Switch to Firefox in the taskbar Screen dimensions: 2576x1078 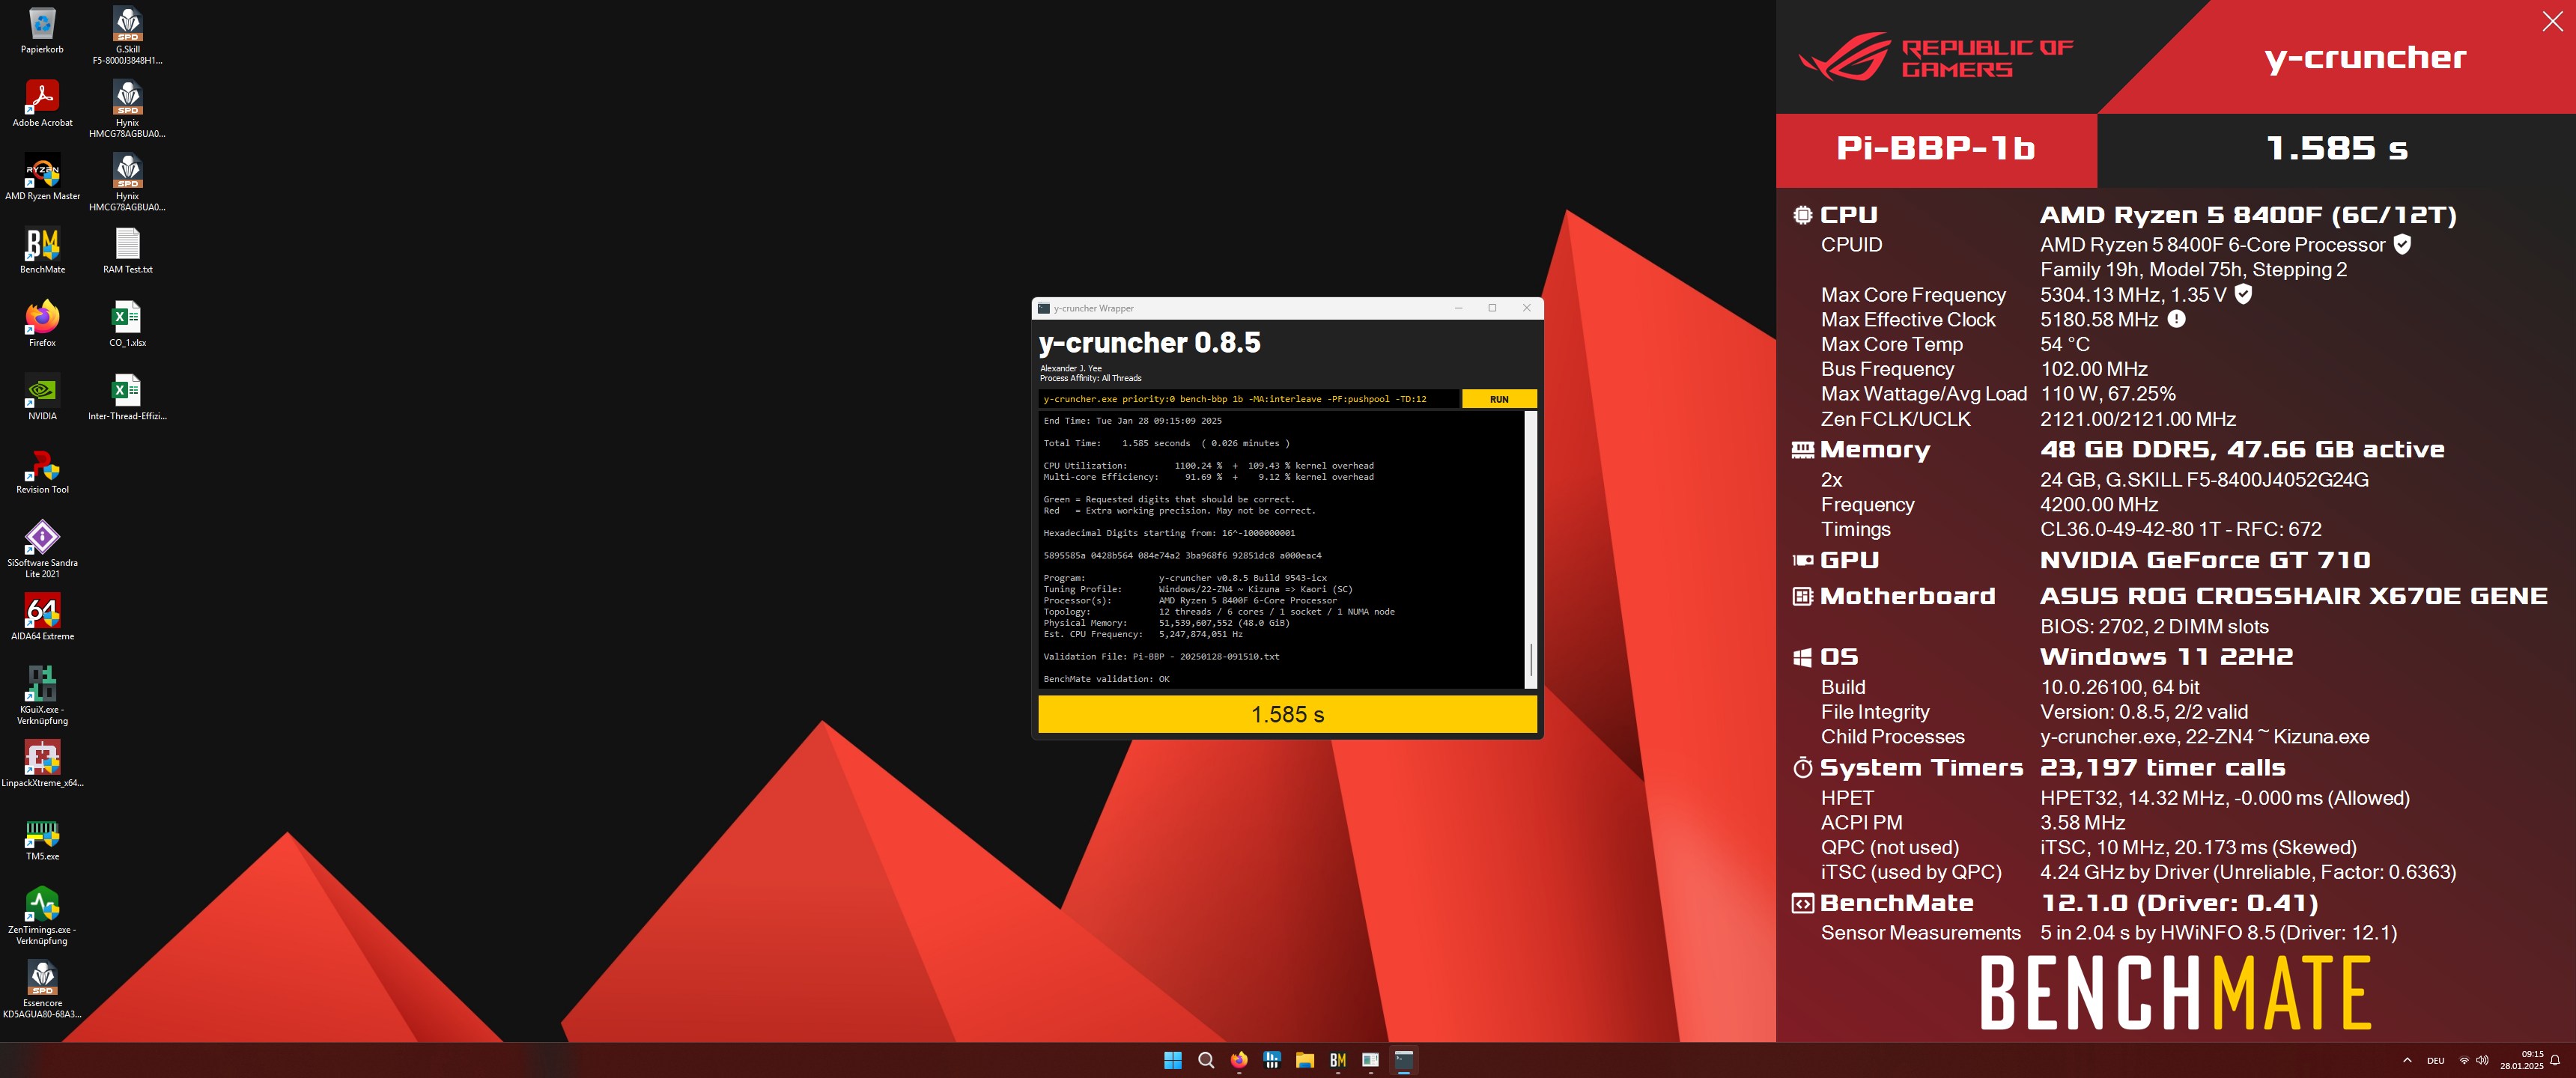[x=1239, y=1060]
